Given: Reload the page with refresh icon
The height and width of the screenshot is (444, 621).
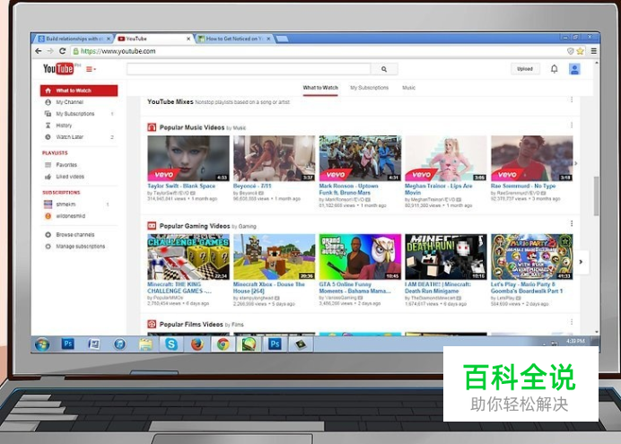Looking at the screenshot, I should coord(62,51).
